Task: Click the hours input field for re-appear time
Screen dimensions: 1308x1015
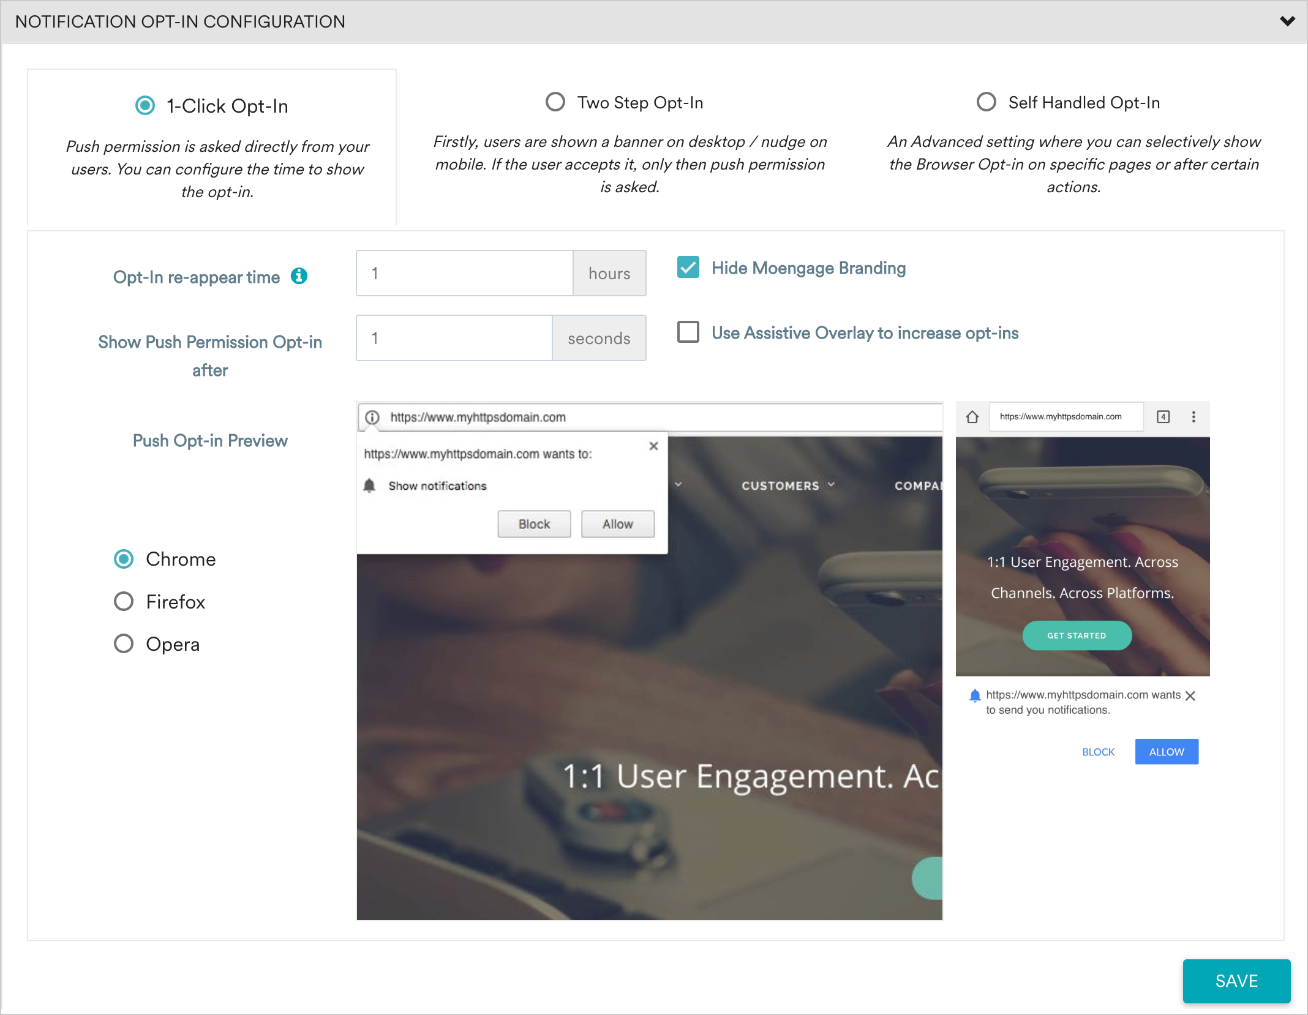Action: click(464, 273)
